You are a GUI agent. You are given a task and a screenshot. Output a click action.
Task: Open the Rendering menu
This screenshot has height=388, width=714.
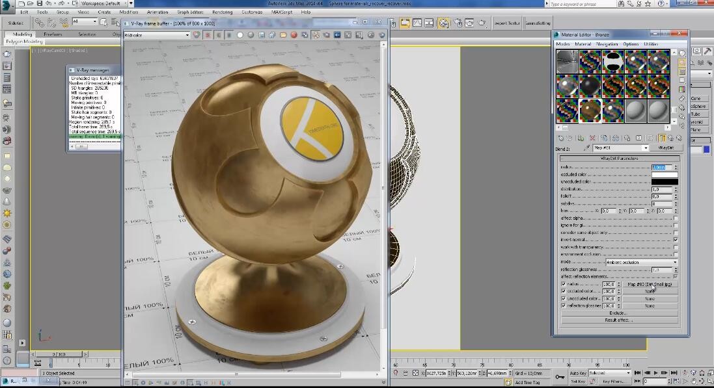point(222,12)
